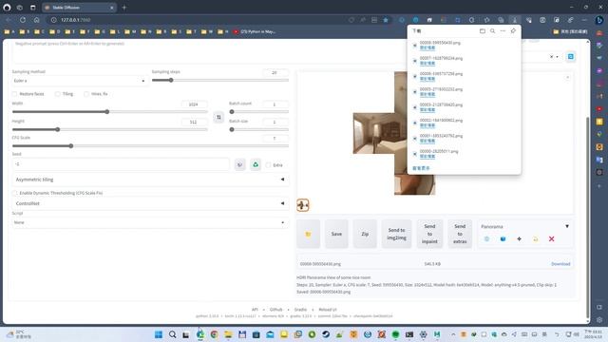Open the Script dropdown

coord(150,222)
